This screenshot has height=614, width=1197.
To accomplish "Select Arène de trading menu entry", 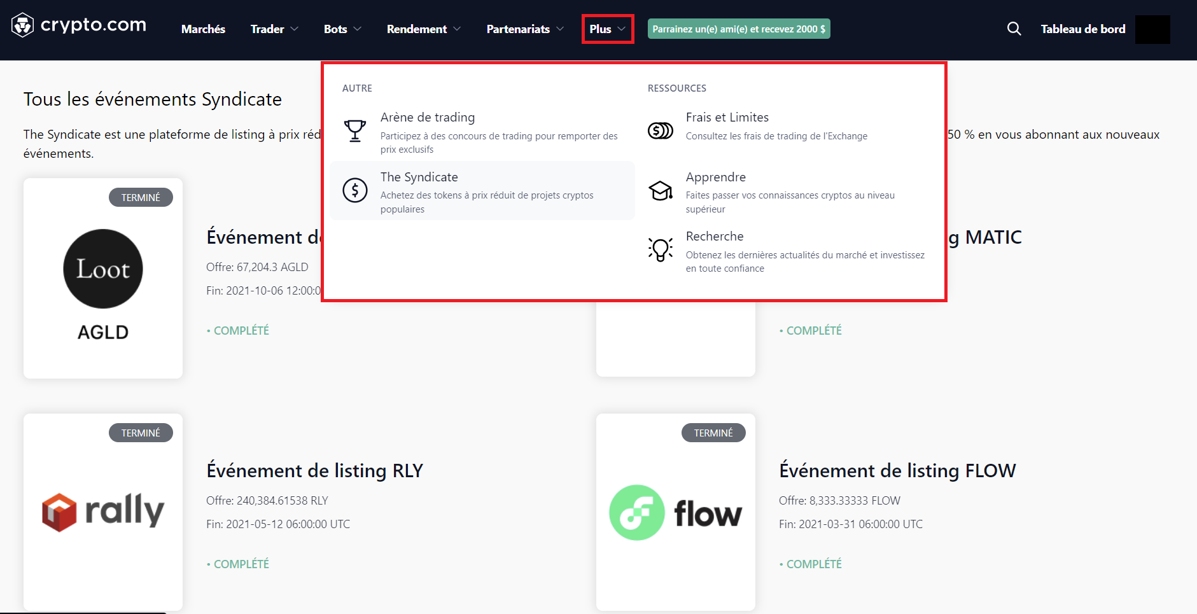I will [x=482, y=132].
